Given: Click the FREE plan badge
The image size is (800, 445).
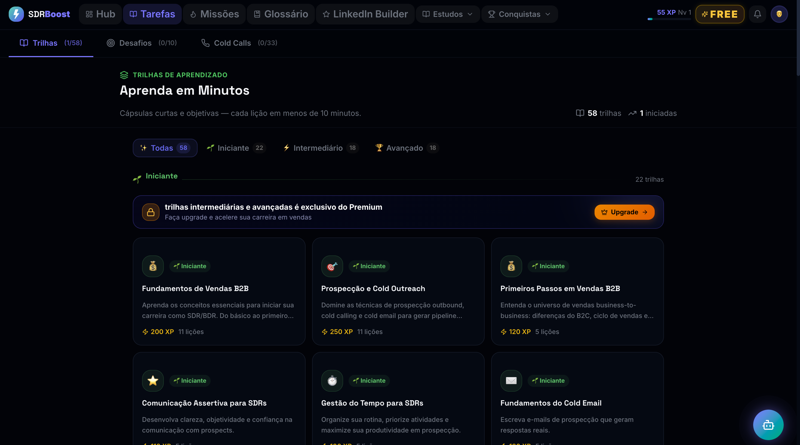Looking at the screenshot, I should 720,14.
